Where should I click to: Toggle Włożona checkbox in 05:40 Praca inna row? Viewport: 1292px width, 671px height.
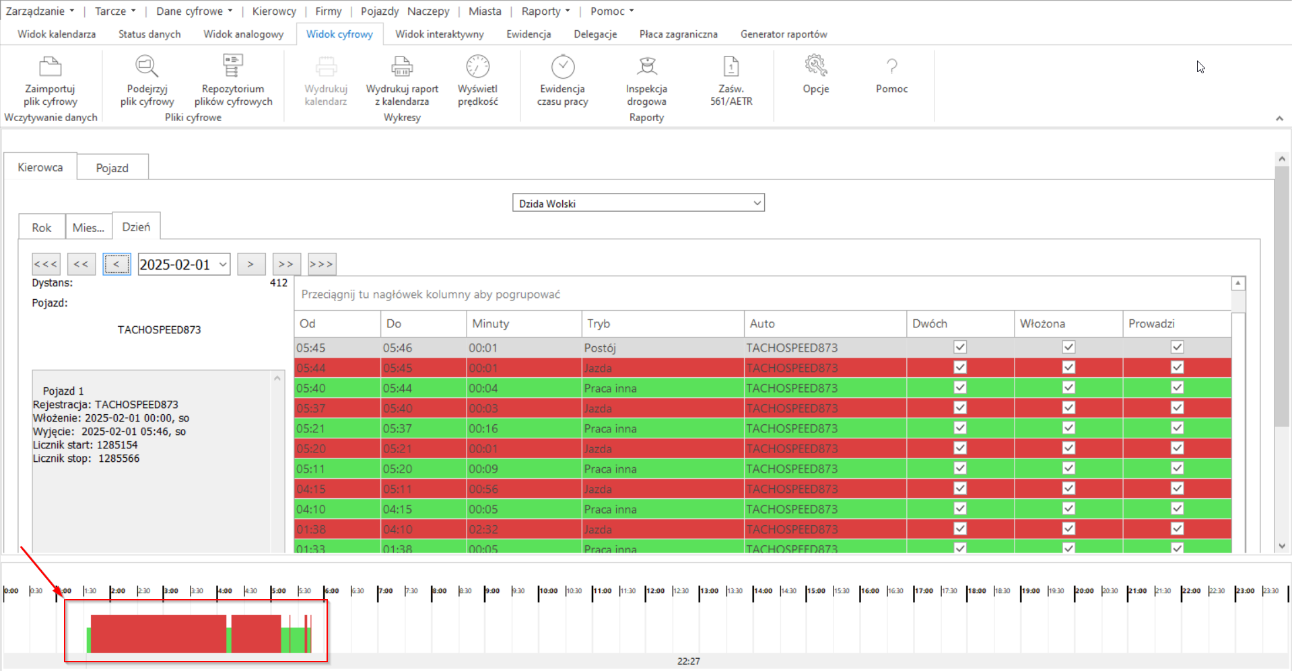tap(1068, 387)
